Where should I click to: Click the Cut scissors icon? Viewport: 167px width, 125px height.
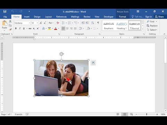coord(10,22)
